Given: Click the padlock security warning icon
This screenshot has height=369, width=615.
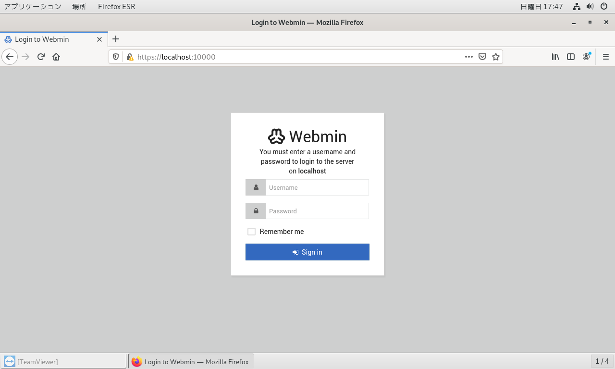Looking at the screenshot, I should click(x=129, y=57).
